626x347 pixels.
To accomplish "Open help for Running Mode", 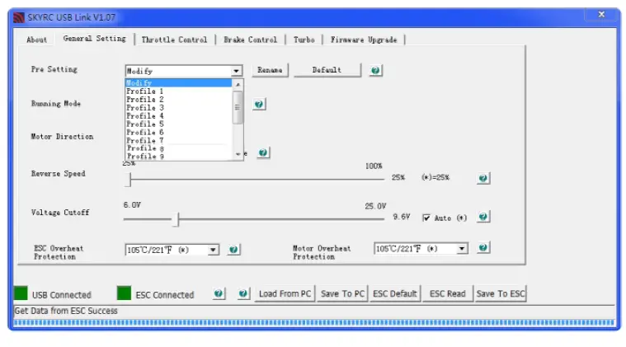I will 259,105.
